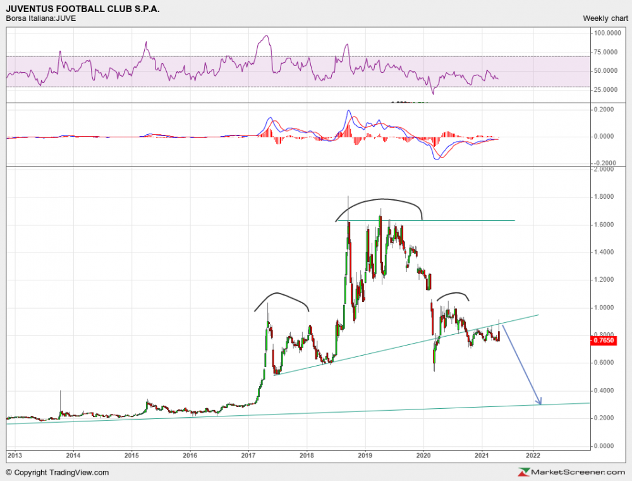Screen dimensions: 632x481
Task: Click the -0.2000 MACD scale value
Action: 605,163
